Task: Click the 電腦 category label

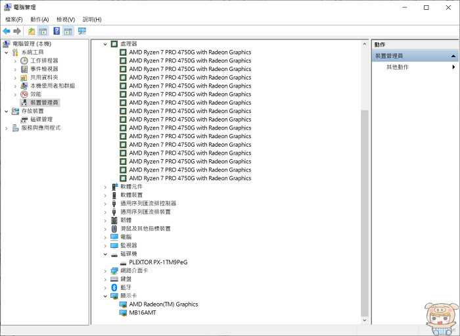Action: [x=126, y=237]
